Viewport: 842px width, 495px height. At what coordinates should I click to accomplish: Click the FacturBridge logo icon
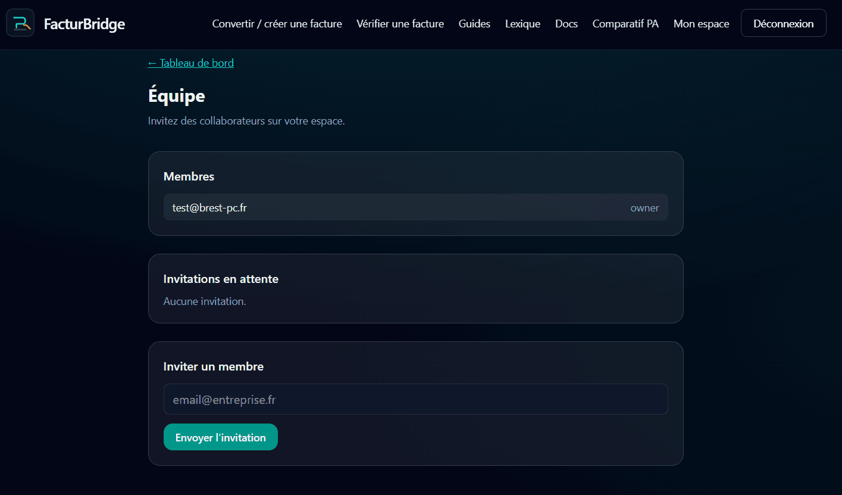(x=20, y=23)
